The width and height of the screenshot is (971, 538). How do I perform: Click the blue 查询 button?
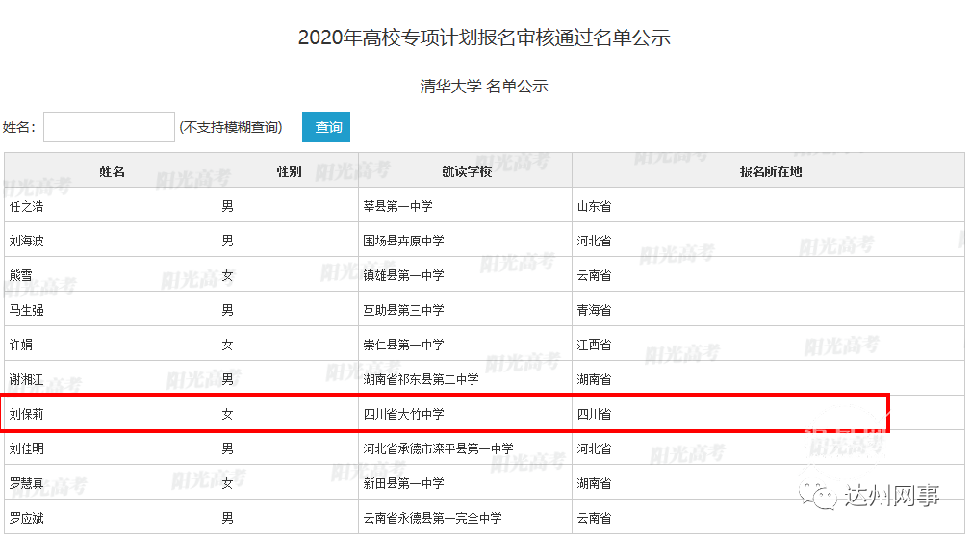(326, 127)
